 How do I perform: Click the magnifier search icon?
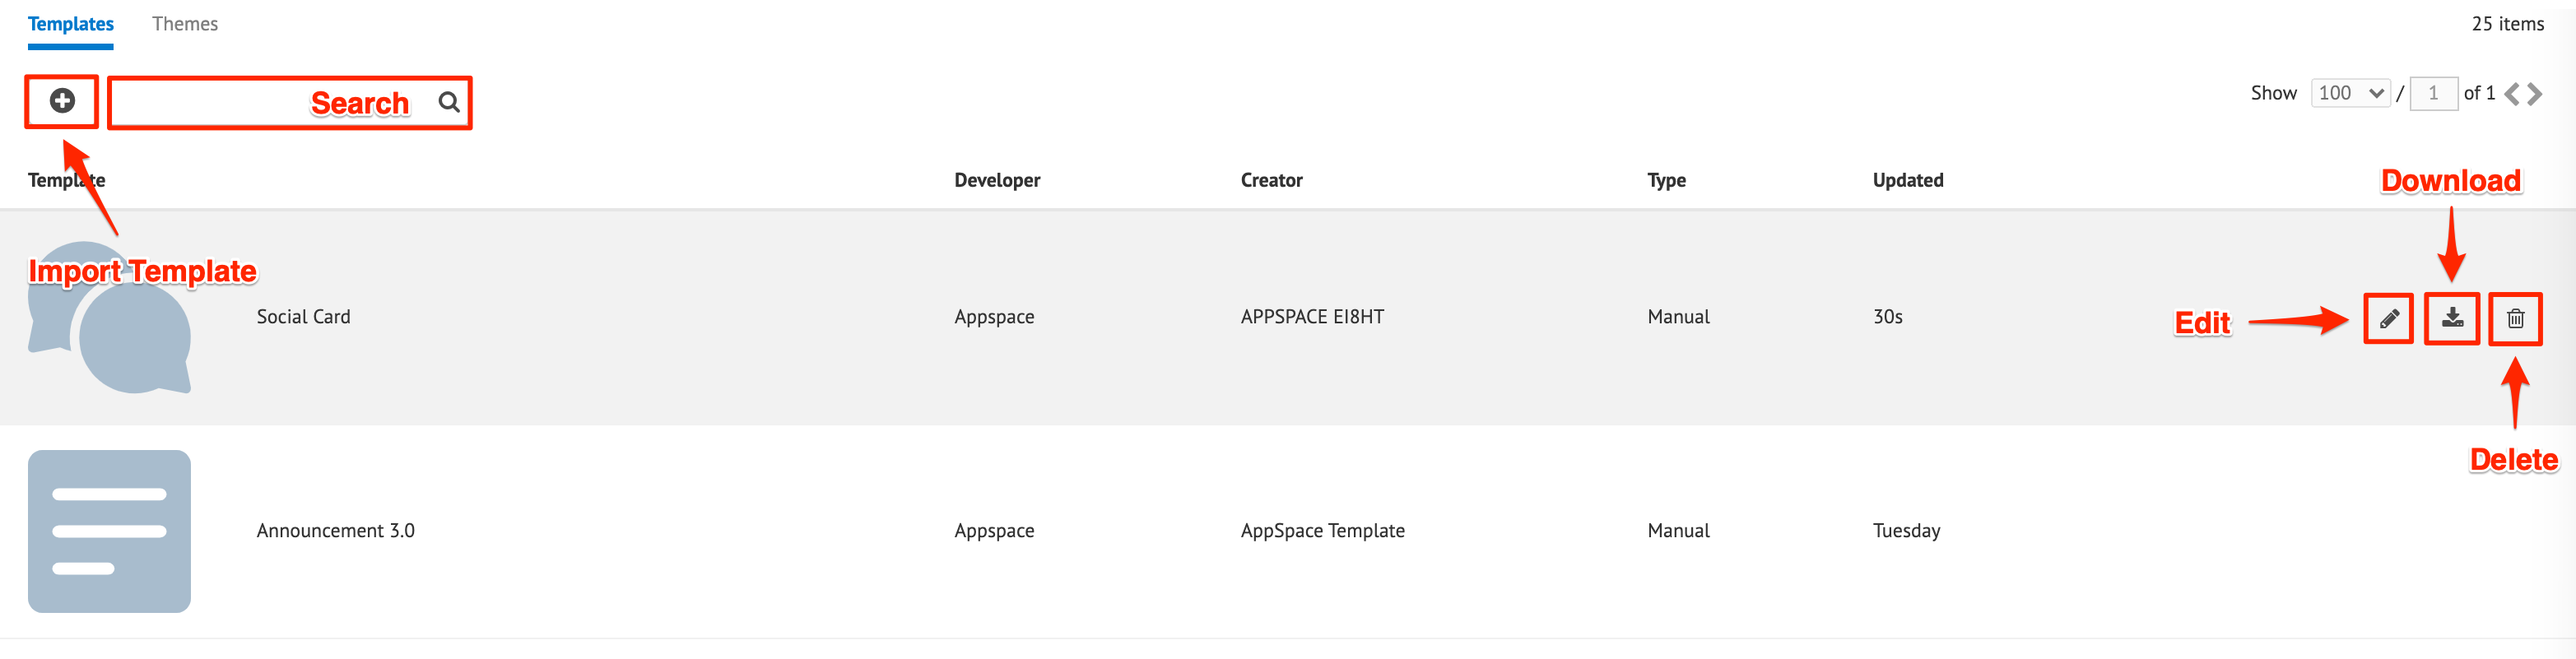[x=449, y=102]
